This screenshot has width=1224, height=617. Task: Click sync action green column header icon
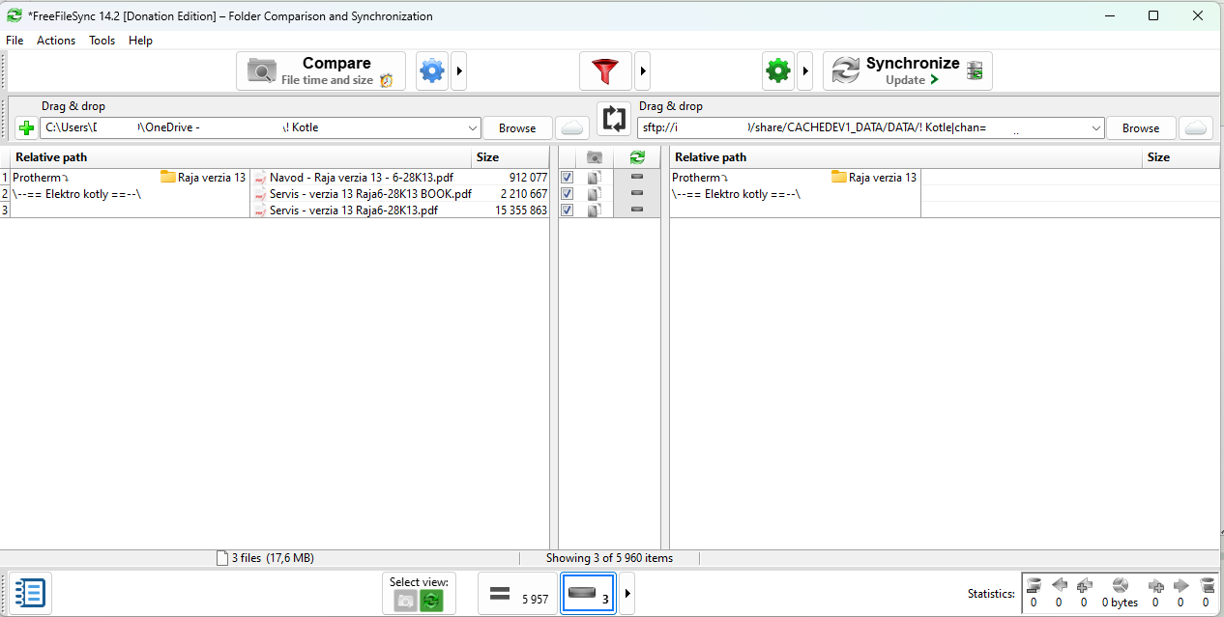(x=636, y=157)
